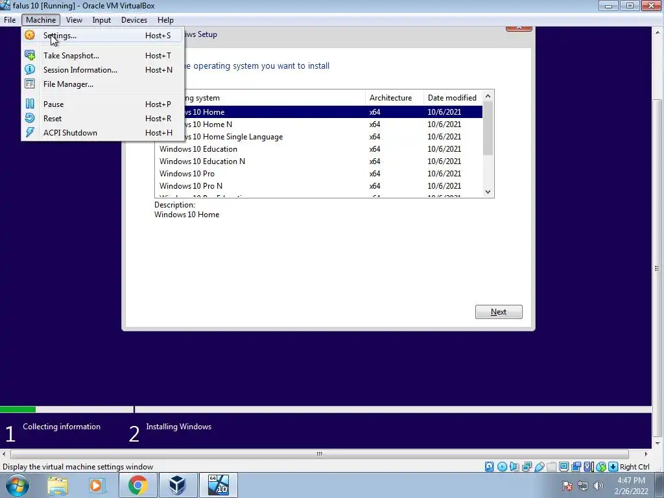Click the keyboard capture arrow icon
This screenshot has width=664, height=498.
[x=613, y=467]
